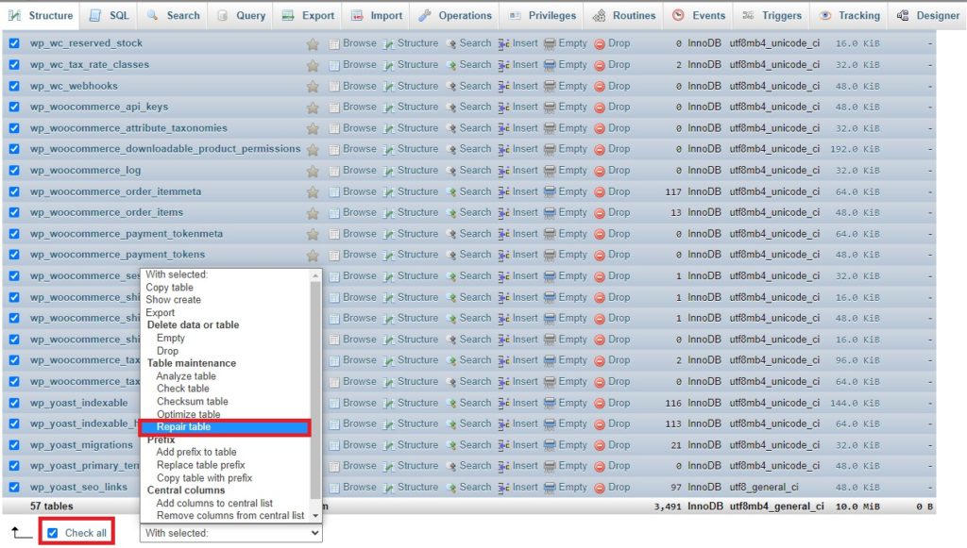Click Empty icon for wp_woocommerce_payment_tokens
The width and height of the screenshot is (967, 548).
click(x=550, y=255)
